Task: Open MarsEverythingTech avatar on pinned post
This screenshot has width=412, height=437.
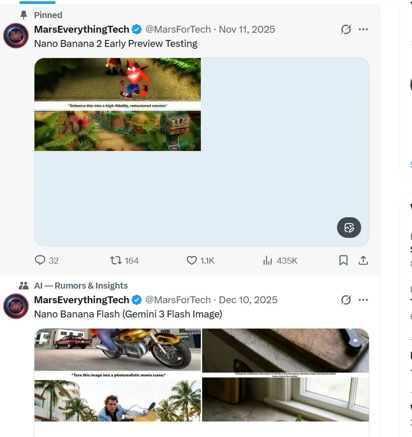Action: (x=16, y=36)
